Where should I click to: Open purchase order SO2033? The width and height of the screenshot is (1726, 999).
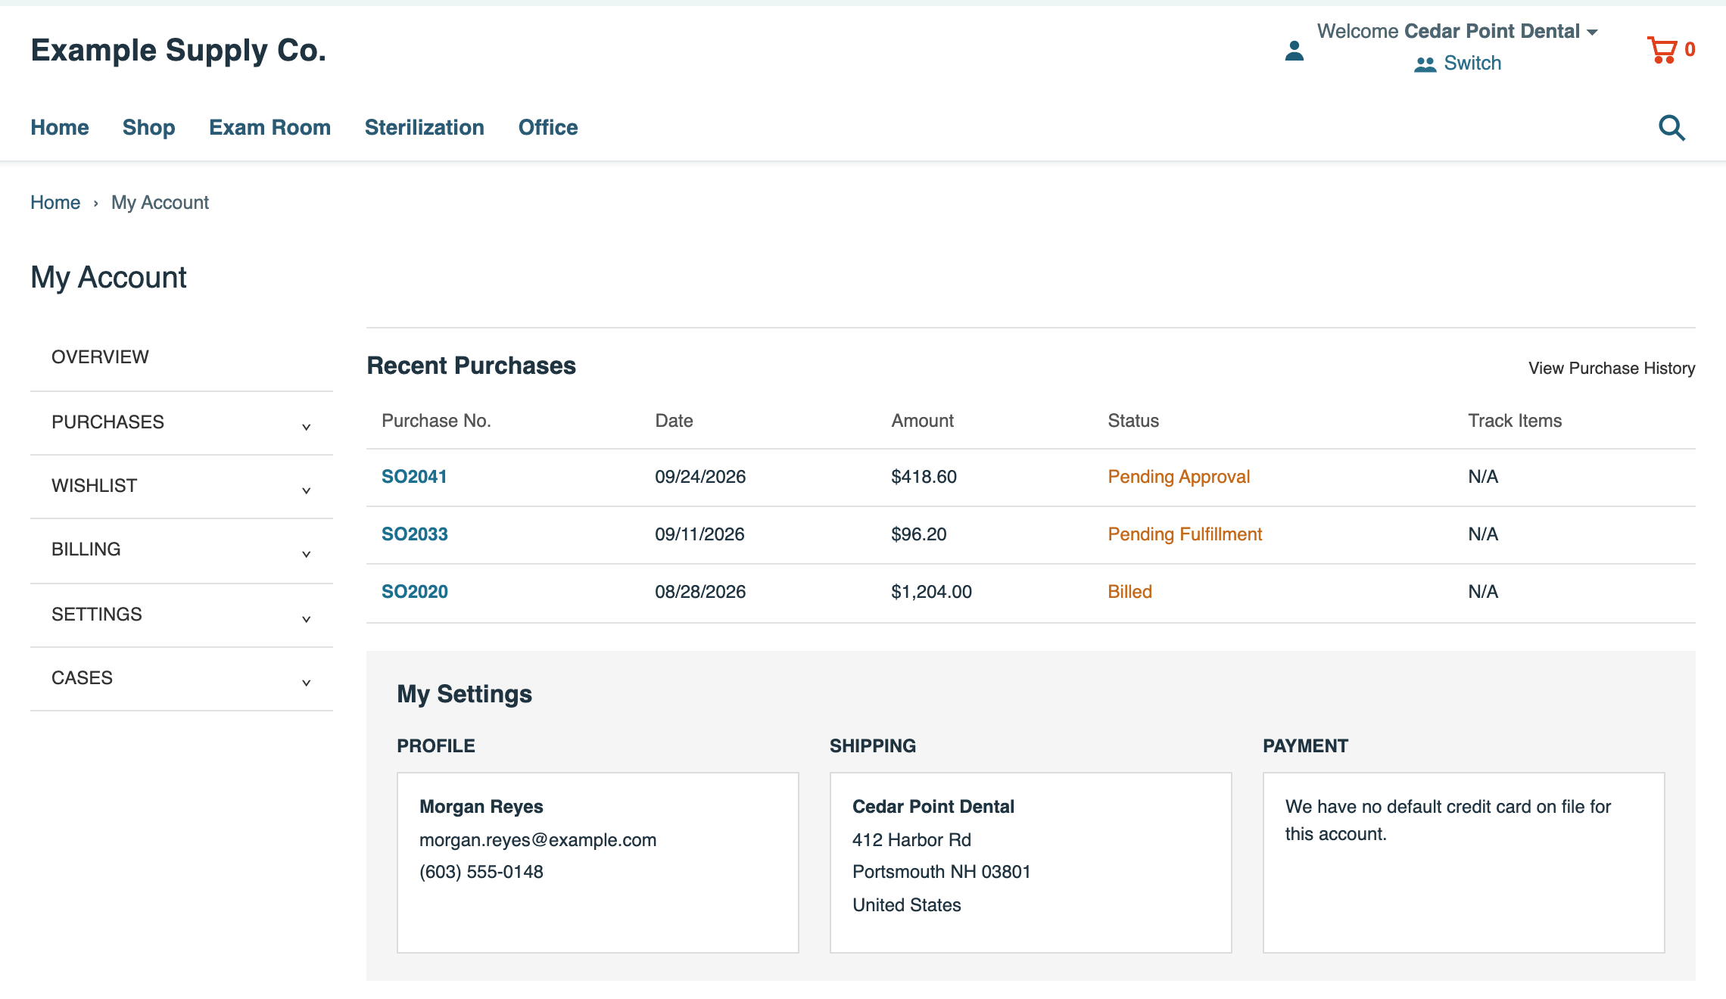coord(415,534)
